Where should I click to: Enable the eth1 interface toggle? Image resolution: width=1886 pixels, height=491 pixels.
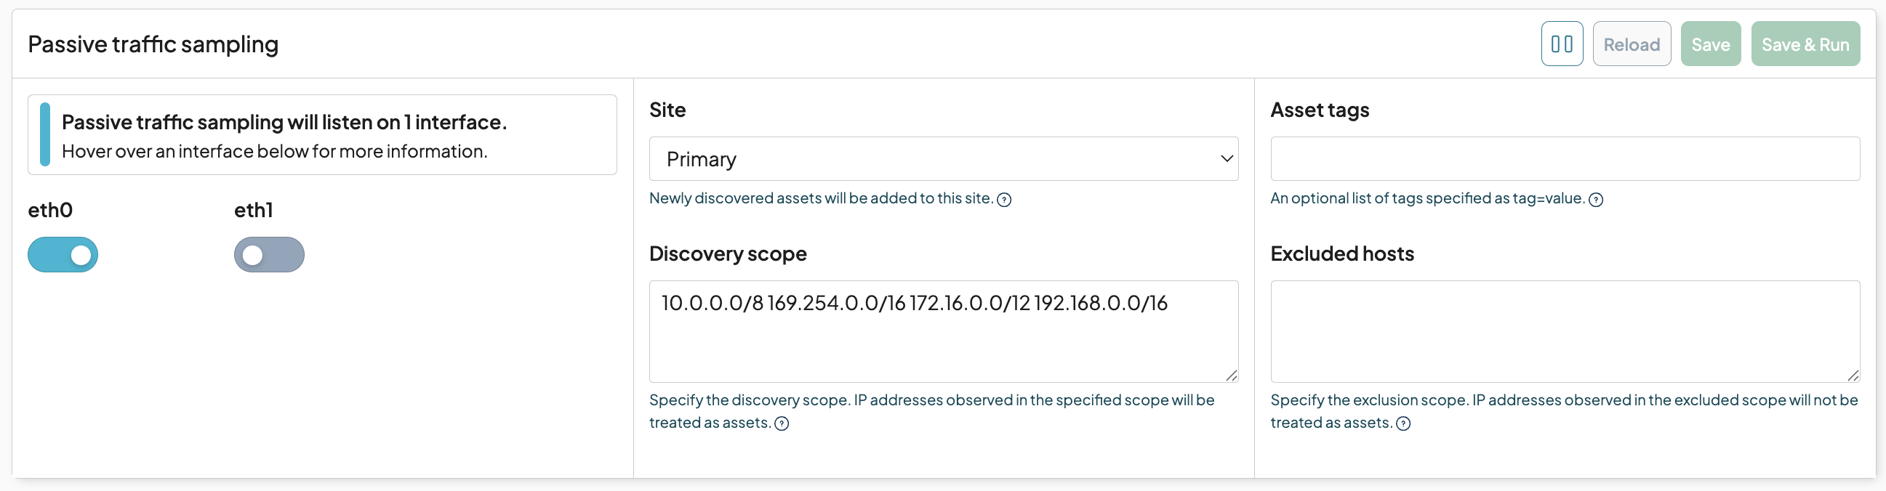tap(269, 255)
